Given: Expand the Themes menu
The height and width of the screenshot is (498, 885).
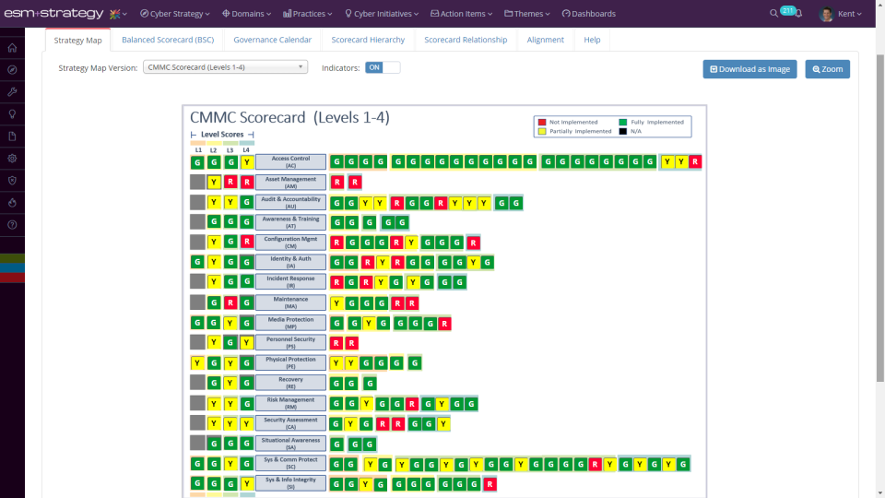Looking at the screenshot, I should [x=527, y=14].
